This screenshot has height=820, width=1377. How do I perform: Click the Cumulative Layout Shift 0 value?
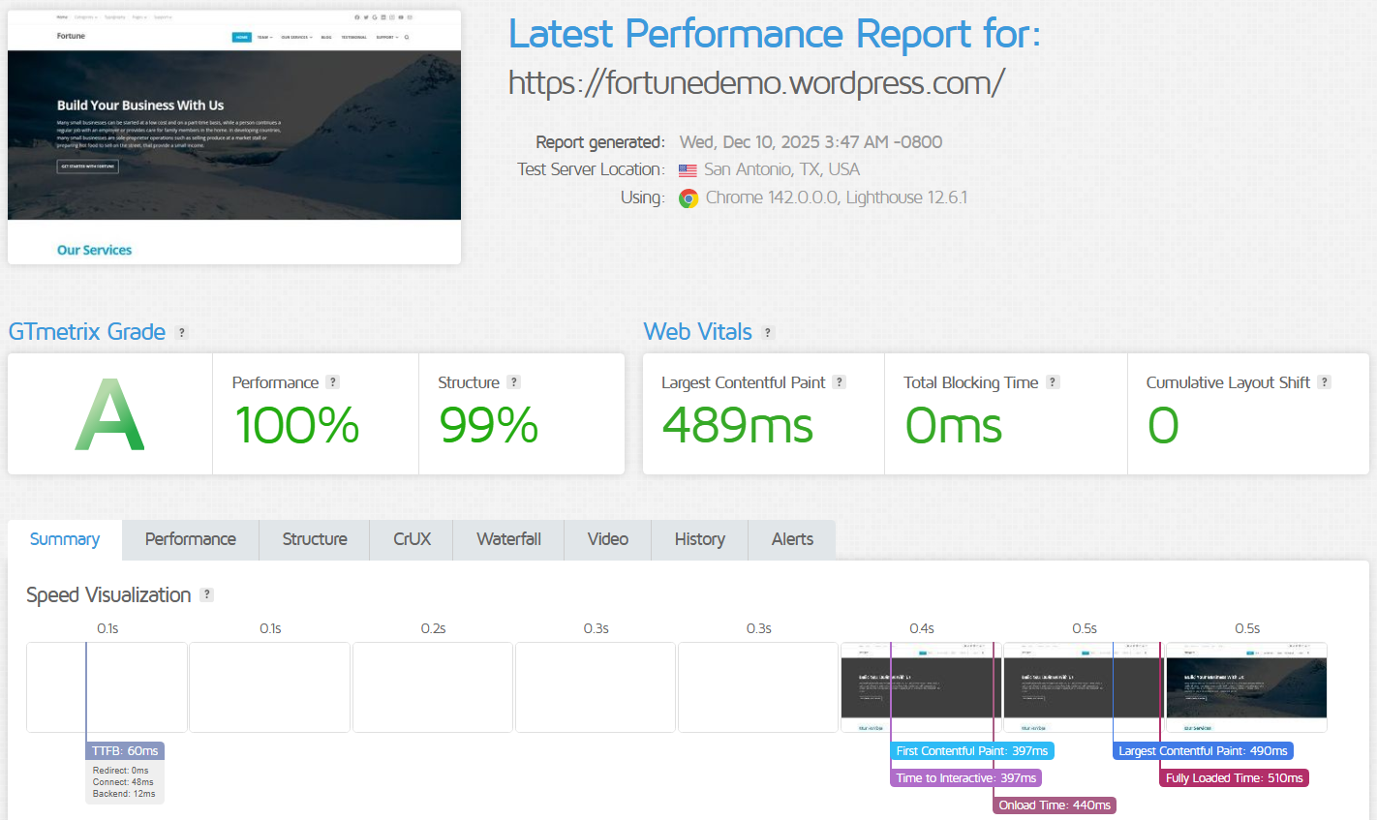(1163, 426)
